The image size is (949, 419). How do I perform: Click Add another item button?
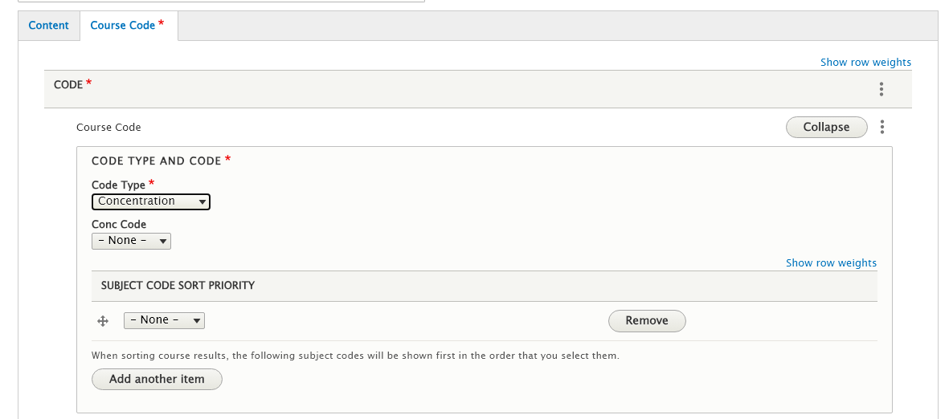[157, 379]
